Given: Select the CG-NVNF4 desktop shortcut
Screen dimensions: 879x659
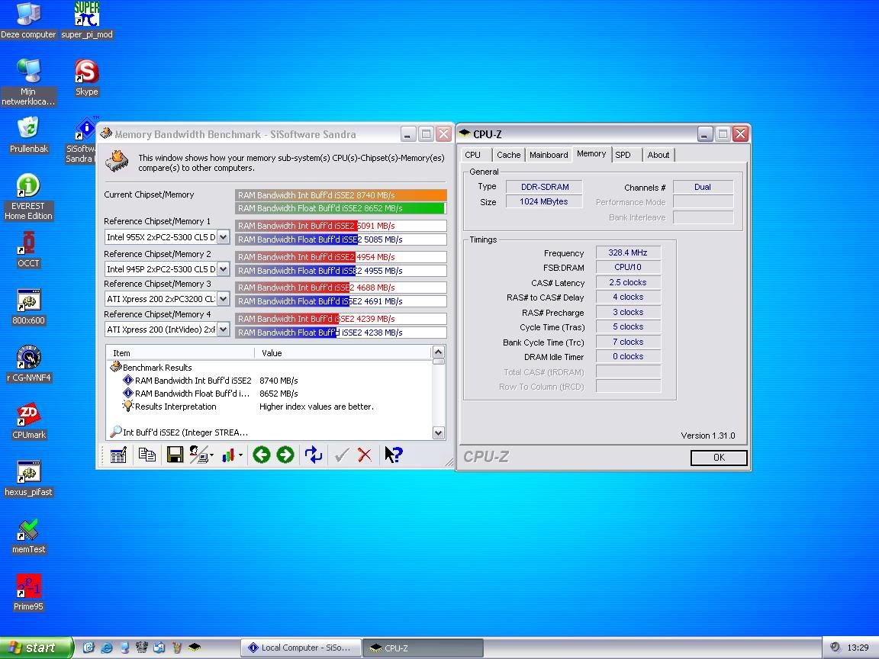Looking at the screenshot, I should (x=28, y=364).
